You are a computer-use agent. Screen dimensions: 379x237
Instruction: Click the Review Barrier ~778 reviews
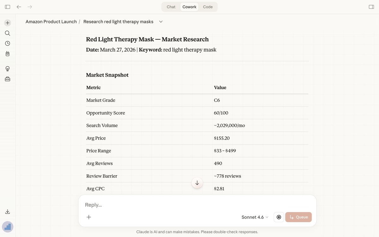pos(228,176)
